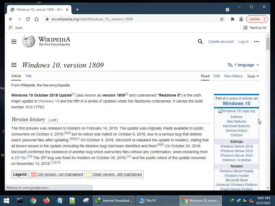Open the ZIP file link

coord(20,158)
